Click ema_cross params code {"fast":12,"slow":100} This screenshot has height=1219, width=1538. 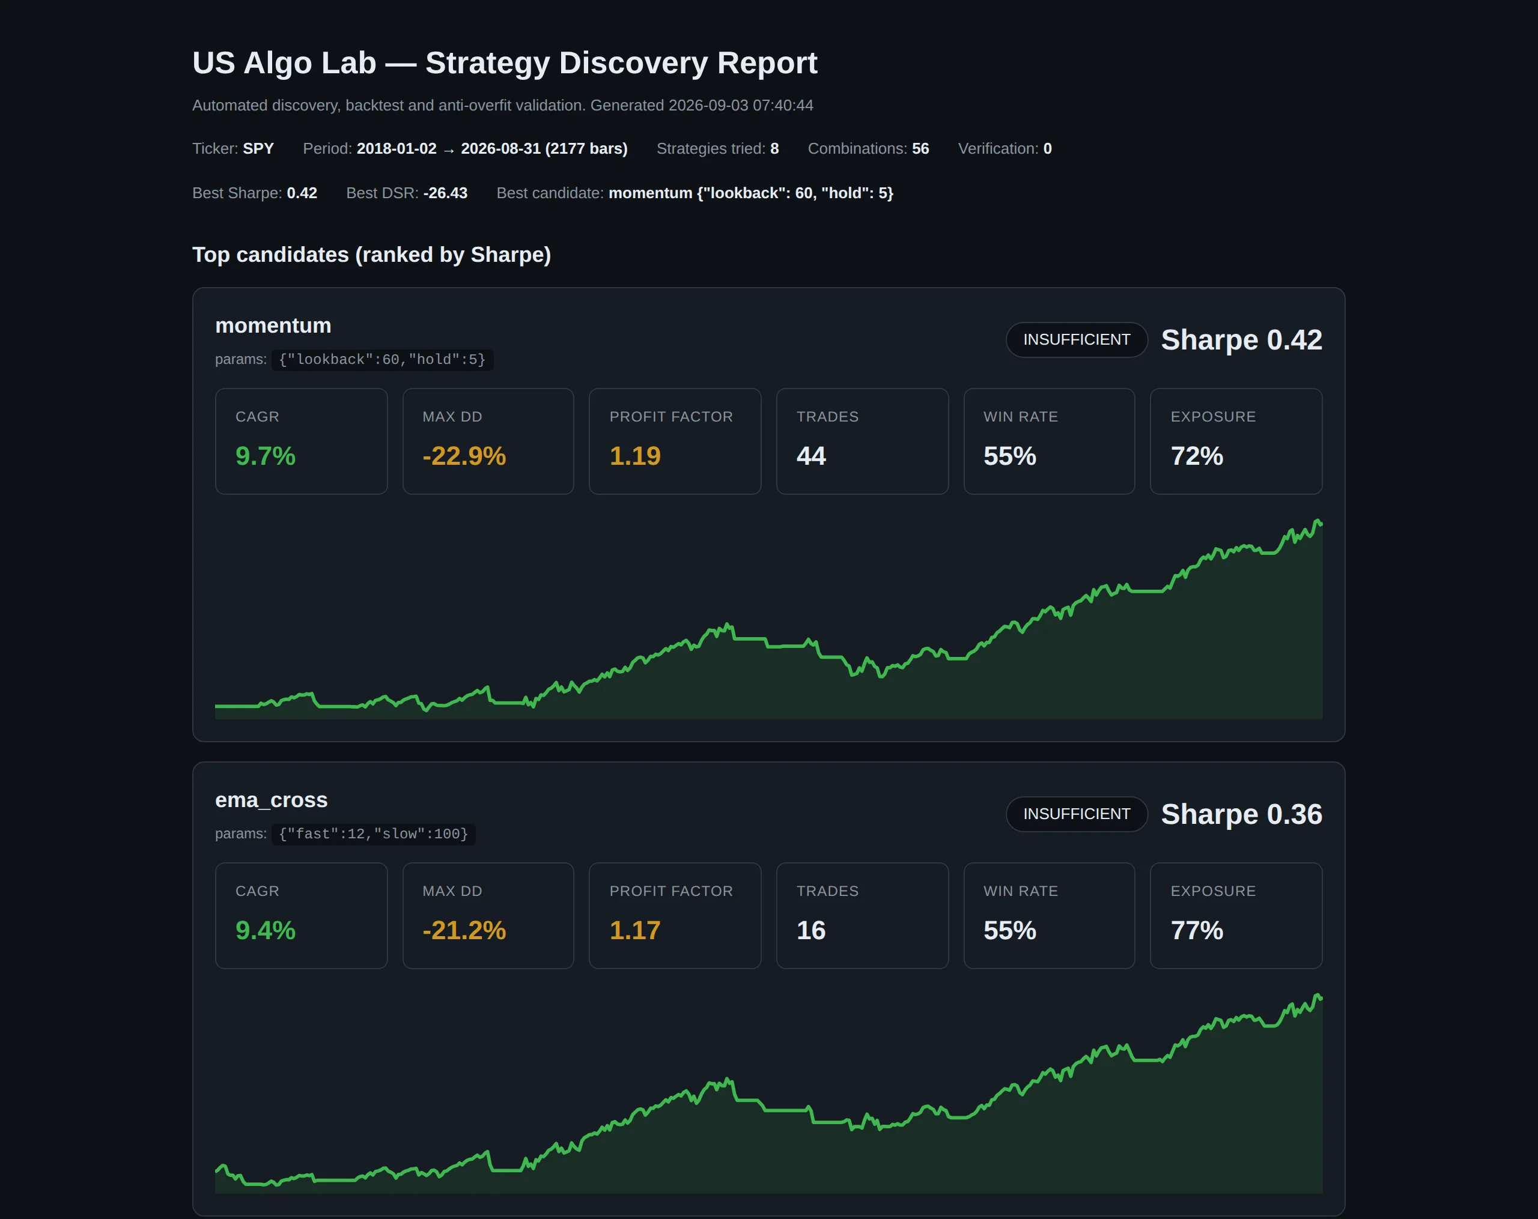[374, 834]
